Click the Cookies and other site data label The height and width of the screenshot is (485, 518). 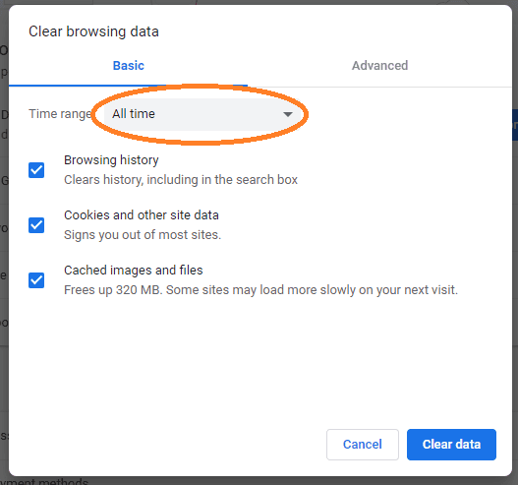tap(142, 215)
